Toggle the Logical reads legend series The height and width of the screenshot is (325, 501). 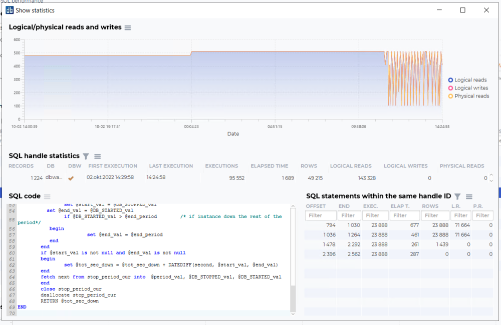pyautogui.click(x=467, y=80)
